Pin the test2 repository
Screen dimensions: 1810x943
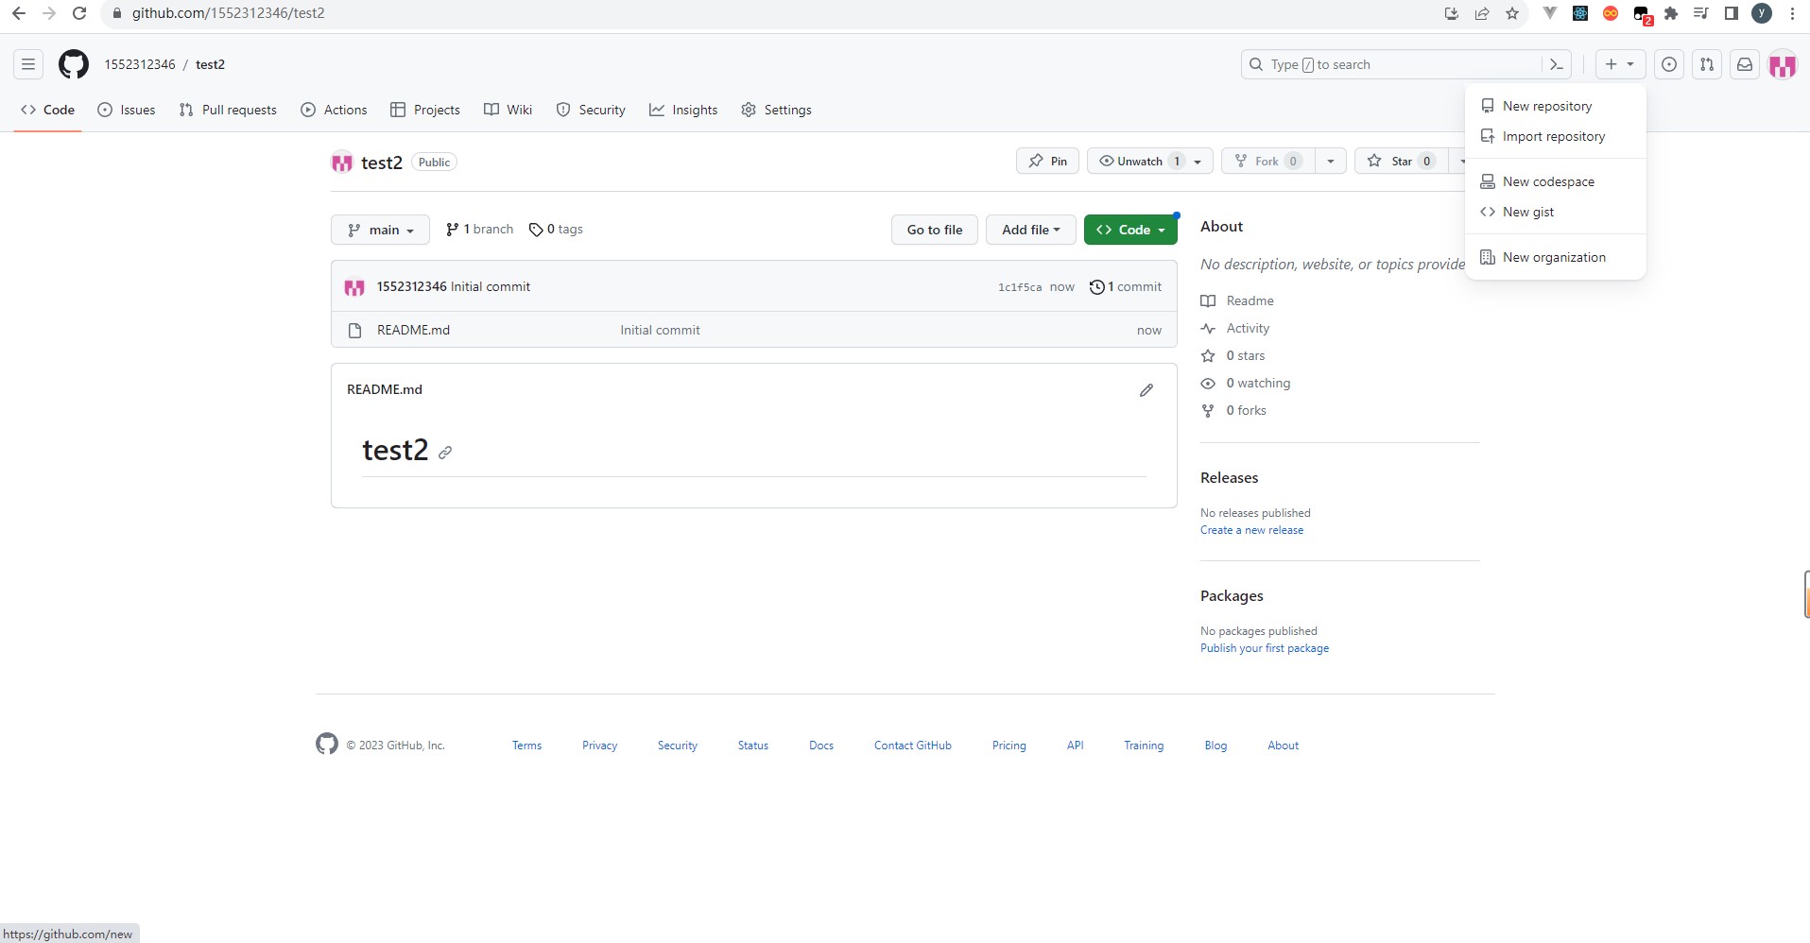click(1047, 162)
